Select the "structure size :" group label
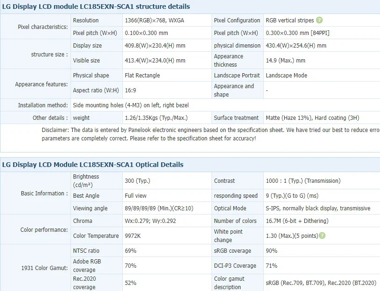This screenshot has height=291, width=380. pos(49,55)
